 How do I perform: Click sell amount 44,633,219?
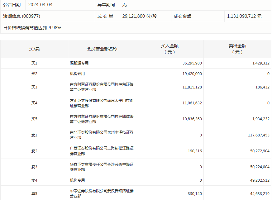[x=260, y=194]
